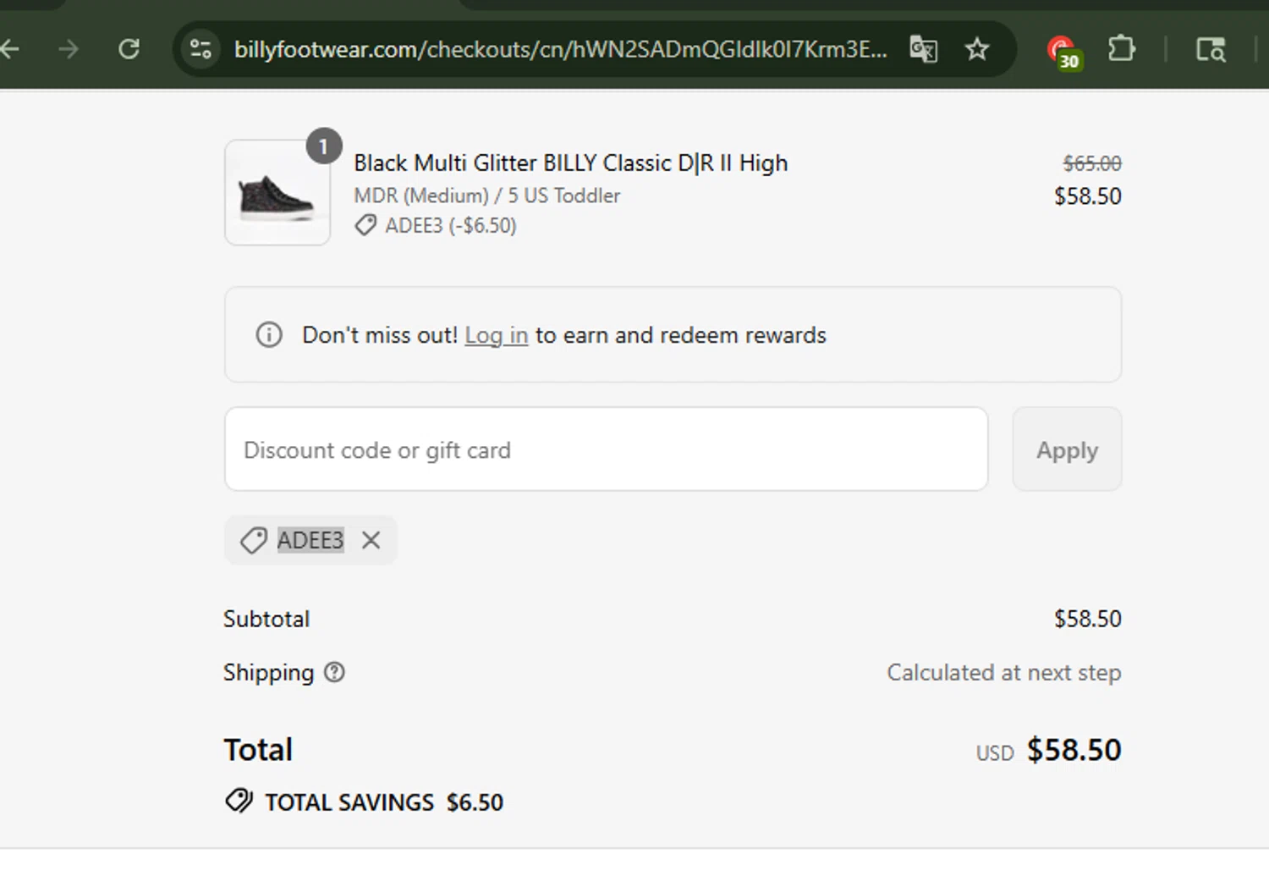Reload the checkout page
This screenshot has height=887, width=1269.
point(129,49)
